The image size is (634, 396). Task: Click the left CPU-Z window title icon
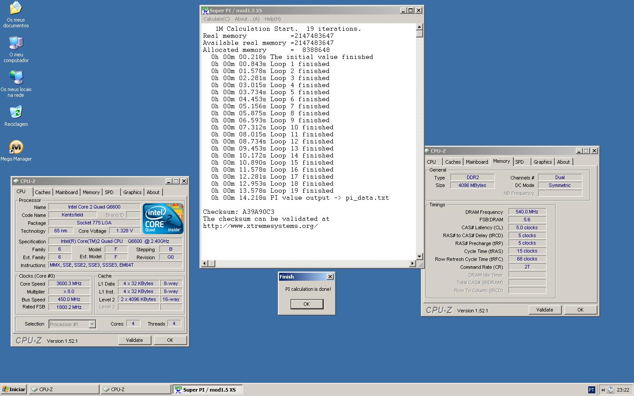coord(16,181)
